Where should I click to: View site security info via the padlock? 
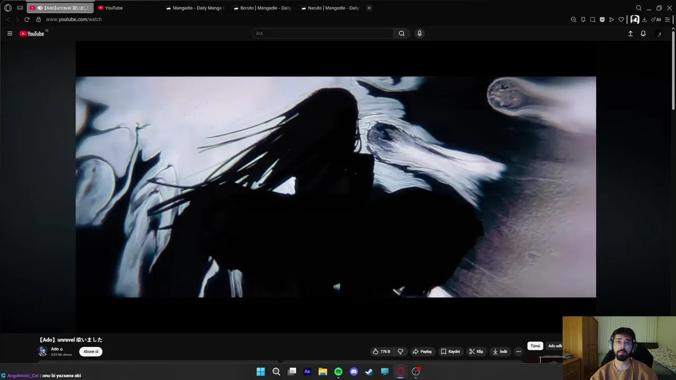pyautogui.click(x=39, y=20)
